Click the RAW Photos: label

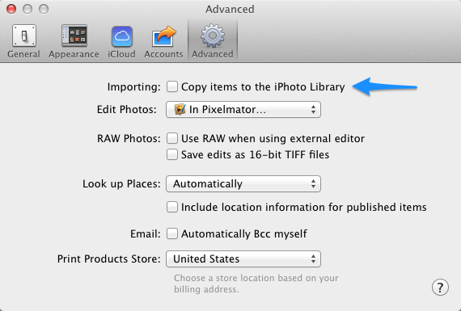(129, 138)
